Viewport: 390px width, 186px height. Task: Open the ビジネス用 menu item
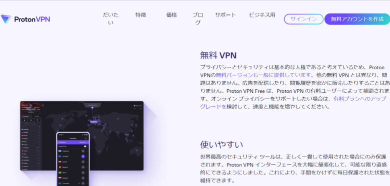pos(262,15)
